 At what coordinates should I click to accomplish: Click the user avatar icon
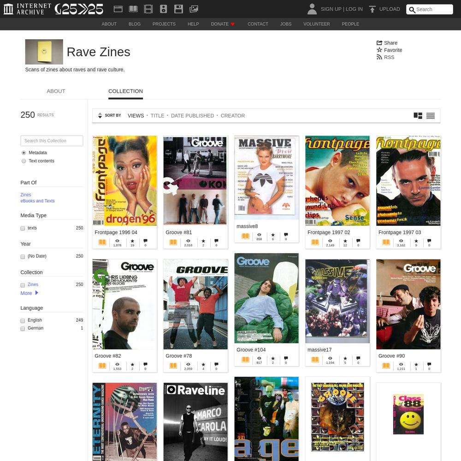[x=312, y=9]
